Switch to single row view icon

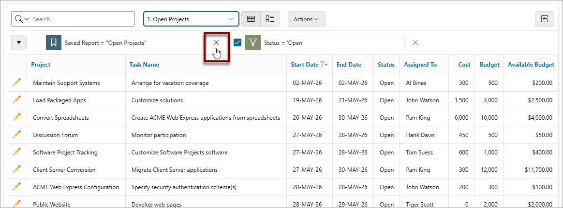pos(270,19)
